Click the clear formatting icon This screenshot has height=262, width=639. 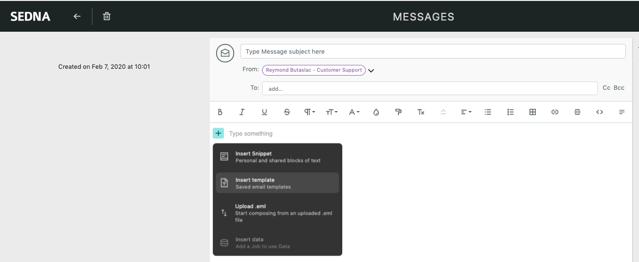click(x=421, y=112)
